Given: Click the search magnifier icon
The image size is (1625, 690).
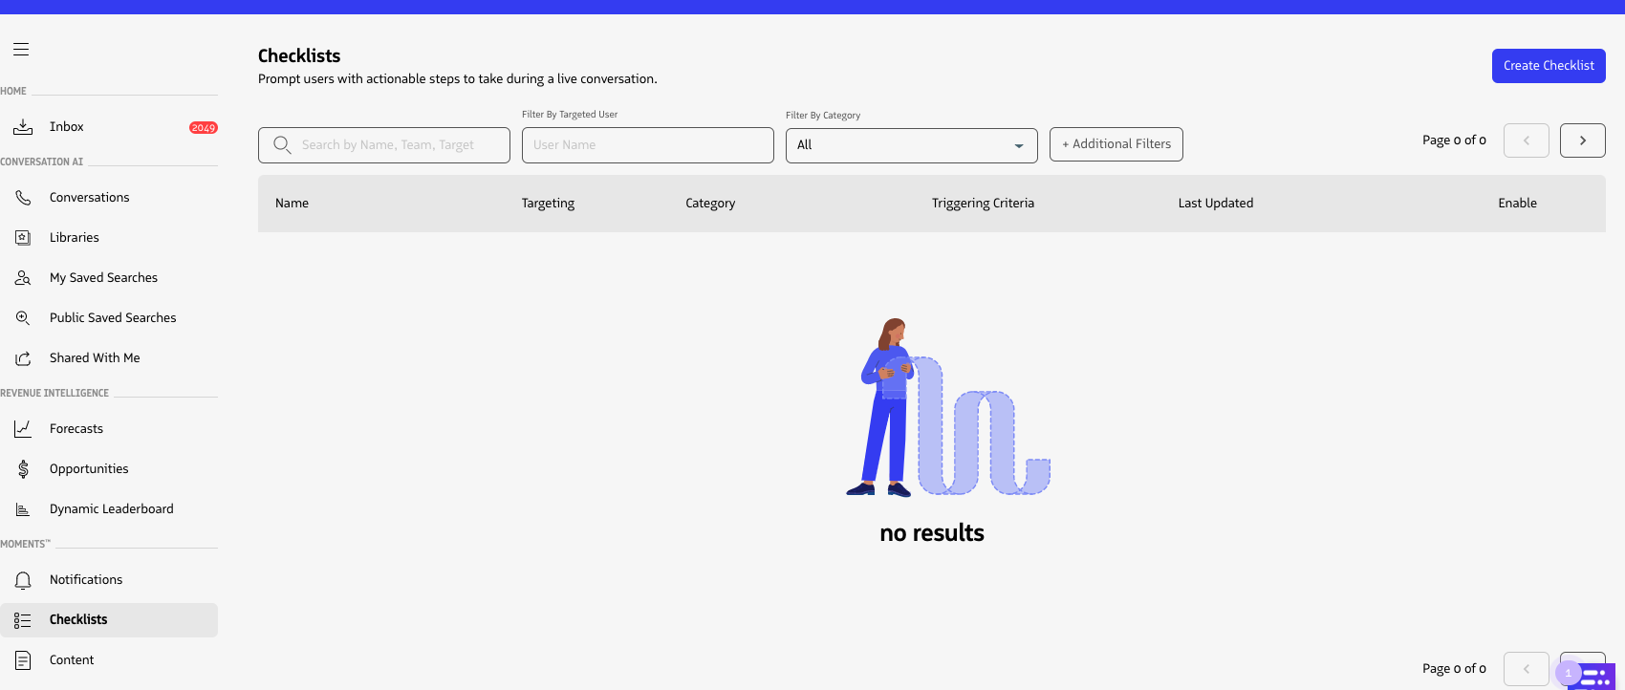Looking at the screenshot, I should click(x=282, y=145).
